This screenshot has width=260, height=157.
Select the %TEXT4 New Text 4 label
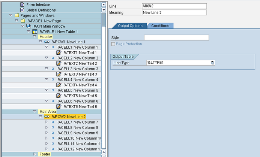click(80, 85)
